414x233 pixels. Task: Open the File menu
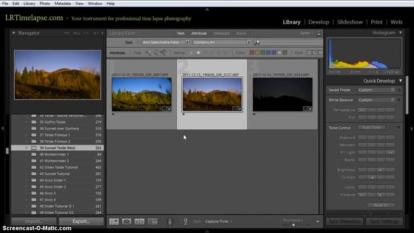5,3
